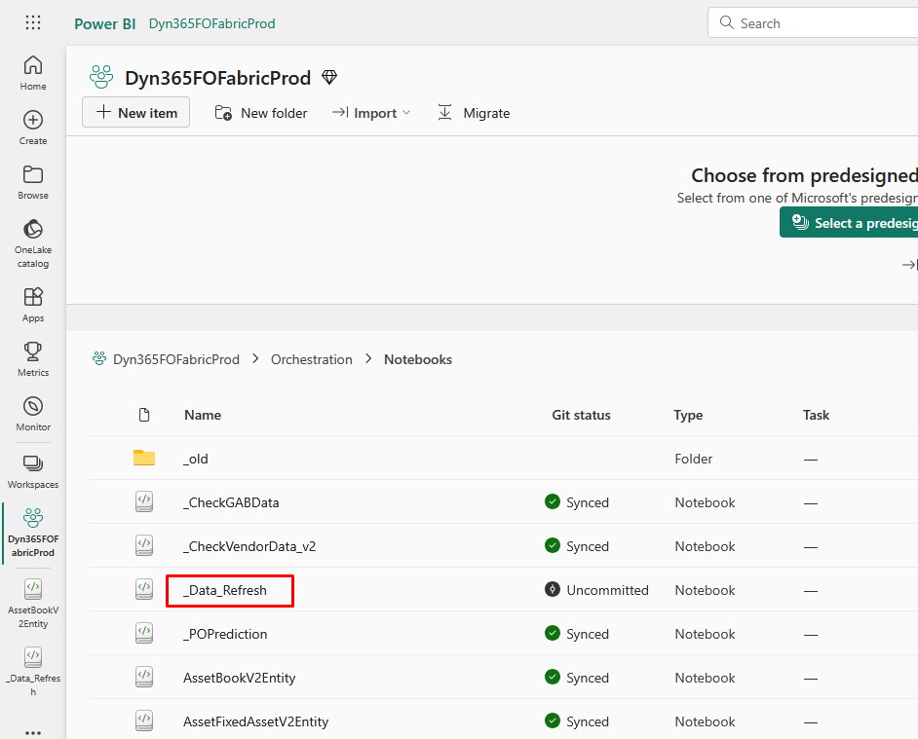Go to Home in the sidebar

tap(33, 73)
